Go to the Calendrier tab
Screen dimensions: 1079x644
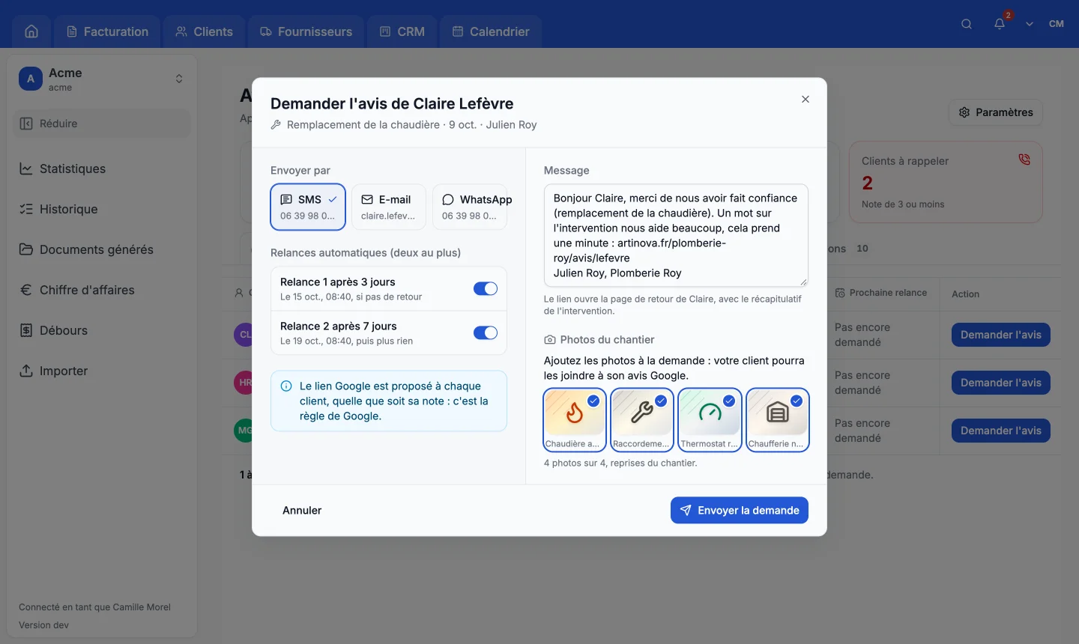point(492,31)
